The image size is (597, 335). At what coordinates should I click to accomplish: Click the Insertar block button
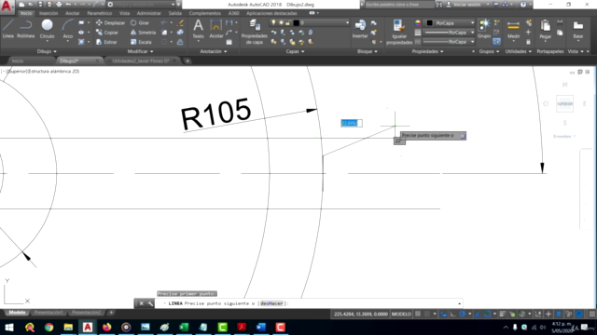tap(360, 29)
